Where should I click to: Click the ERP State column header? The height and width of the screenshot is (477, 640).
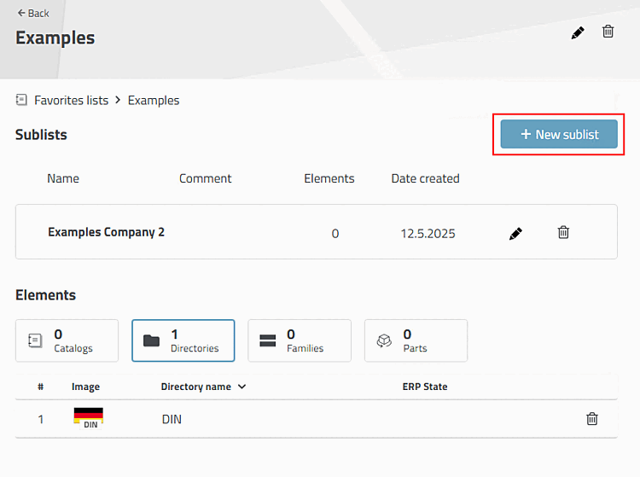tap(424, 387)
